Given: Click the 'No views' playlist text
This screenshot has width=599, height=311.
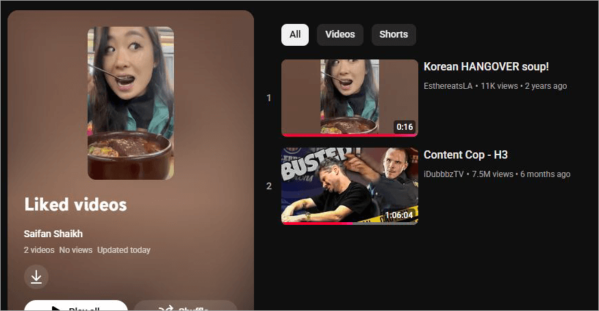Looking at the screenshot, I should 75,250.
